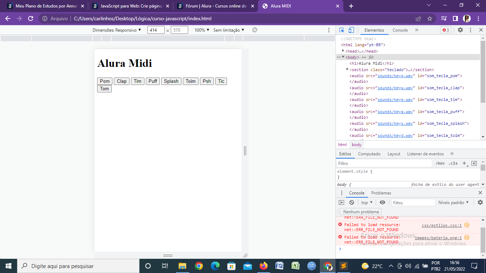Show more DevTools tabs chevron

(x=417, y=30)
